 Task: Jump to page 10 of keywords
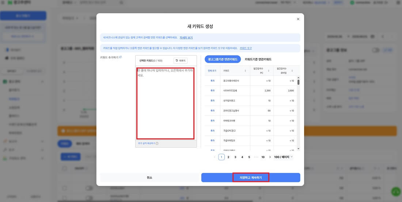tap(263, 157)
